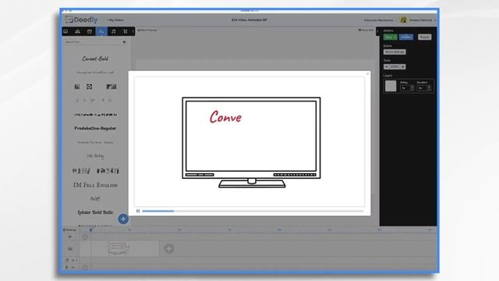Click the blue plus add-font button
Screen dimensions: 499x281
click(x=123, y=219)
